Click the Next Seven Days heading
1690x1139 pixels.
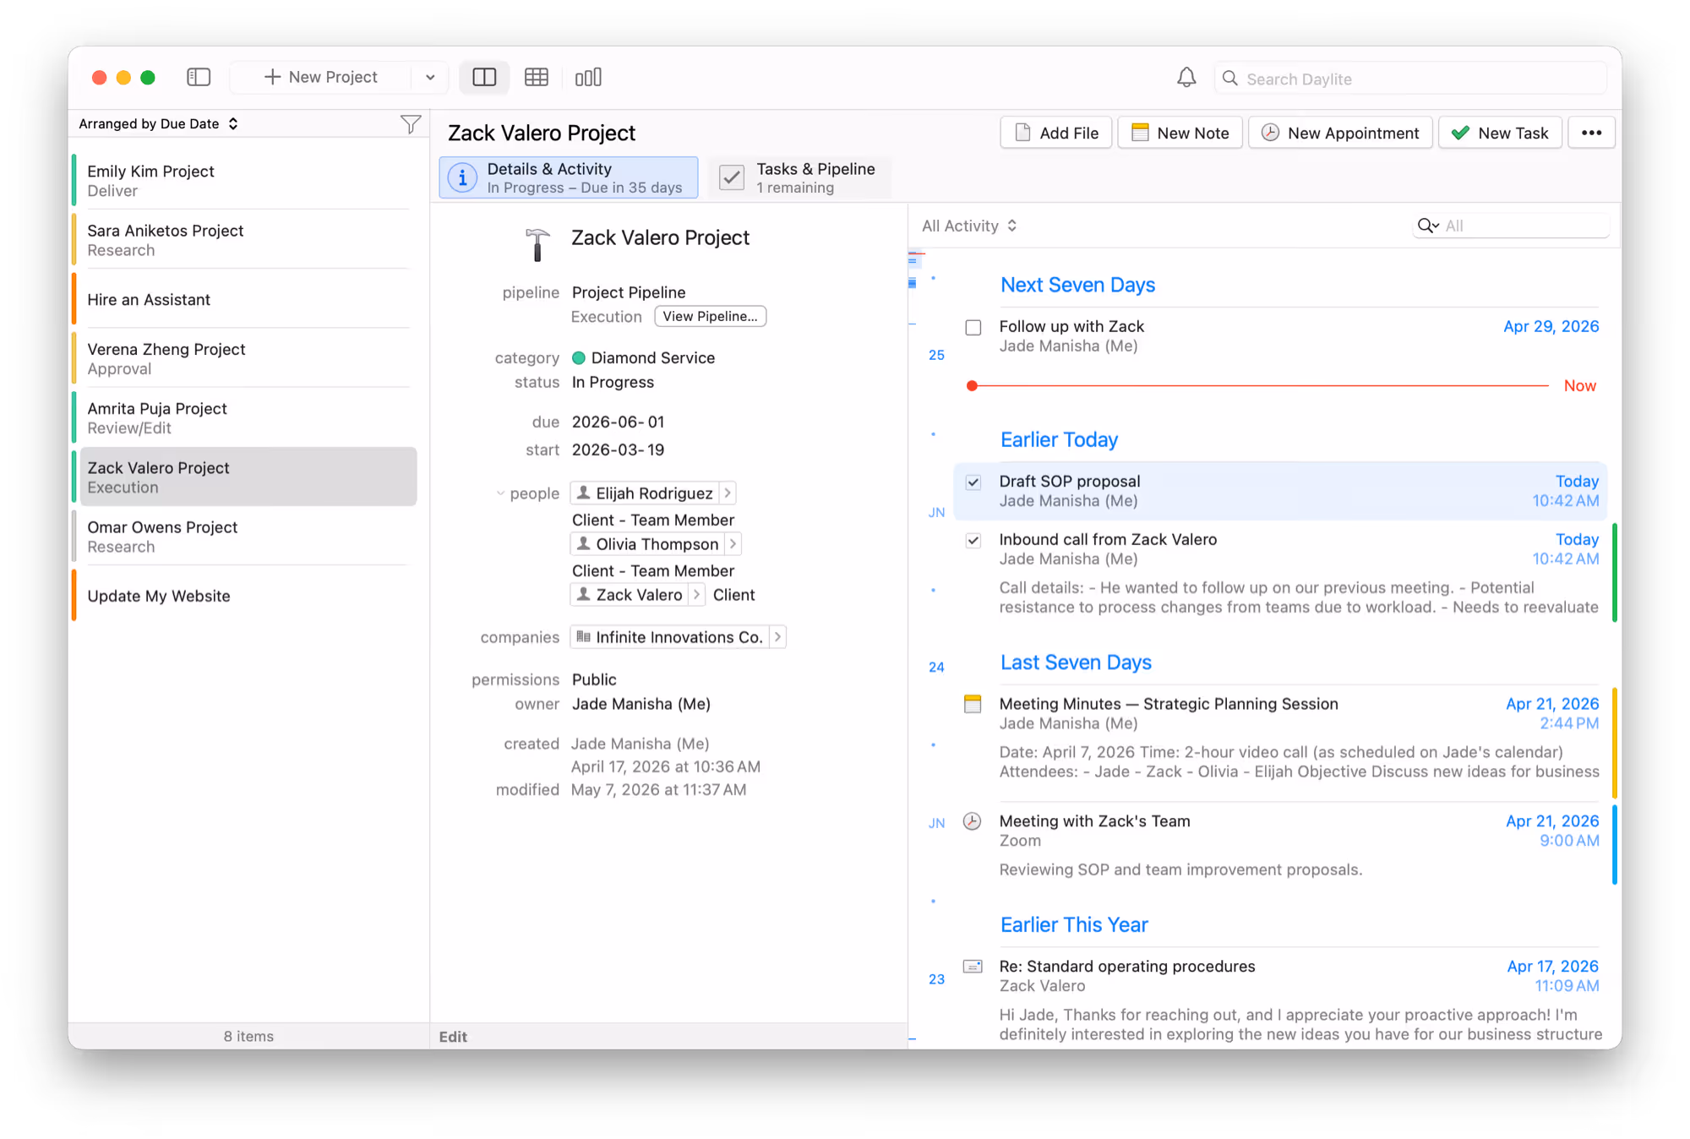point(1077,285)
